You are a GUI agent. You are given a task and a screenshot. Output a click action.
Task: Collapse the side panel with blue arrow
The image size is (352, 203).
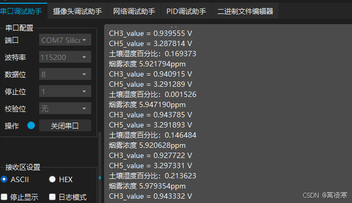[x=100, y=178]
